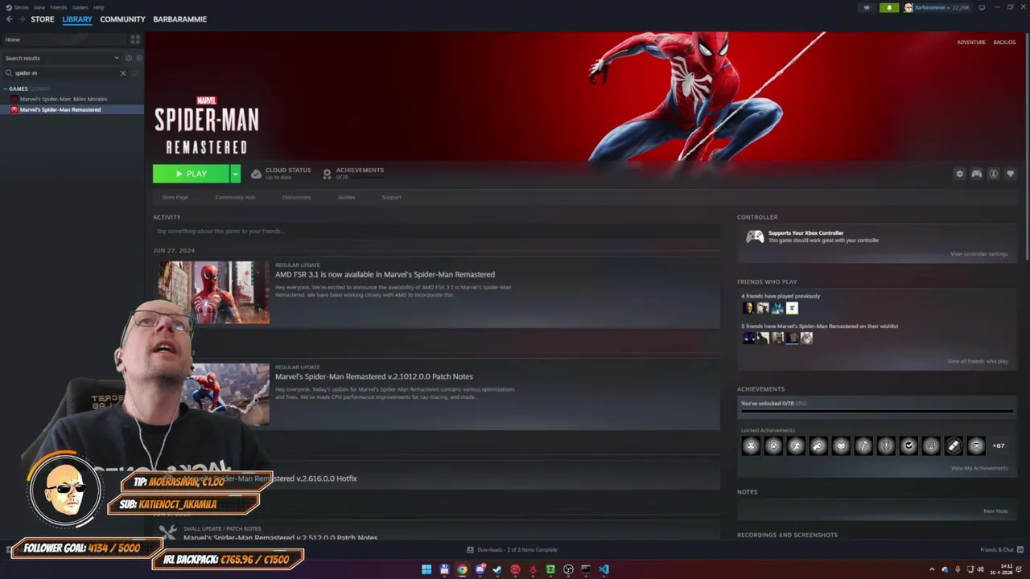Expand the Search results collection dropdown

tap(117, 58)
